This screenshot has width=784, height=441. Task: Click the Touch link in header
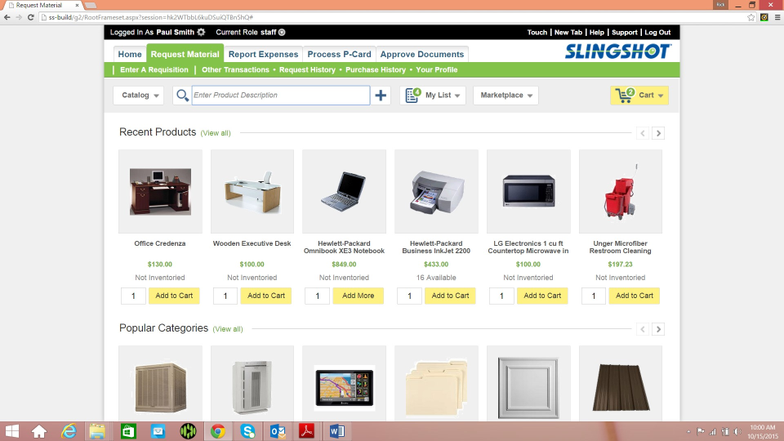pyautogui.click(x=537, y=32)
